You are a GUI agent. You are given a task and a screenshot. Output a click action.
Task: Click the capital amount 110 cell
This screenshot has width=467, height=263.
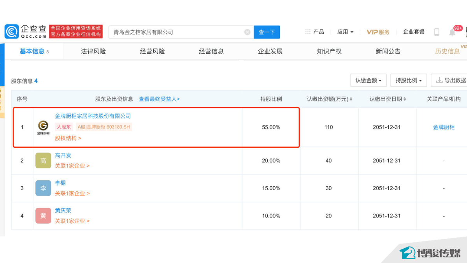point(329,127)
